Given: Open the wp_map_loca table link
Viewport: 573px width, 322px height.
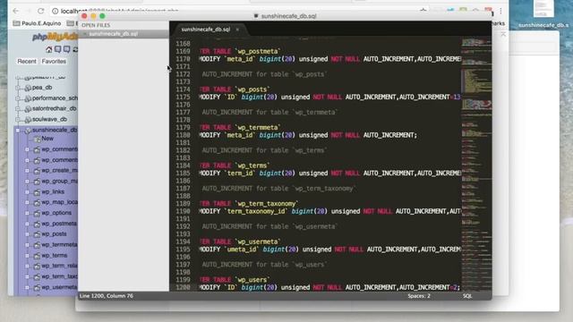Looking at the screenshot, I should click(x=60, y=202).
